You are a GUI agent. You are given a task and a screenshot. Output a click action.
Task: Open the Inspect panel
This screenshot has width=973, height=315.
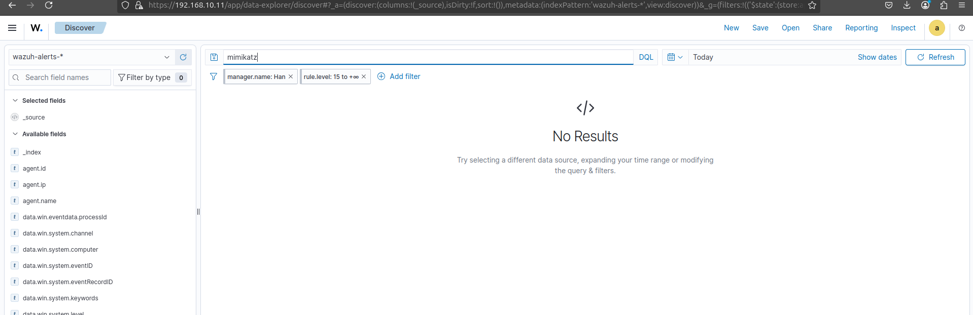coord(903,28)
